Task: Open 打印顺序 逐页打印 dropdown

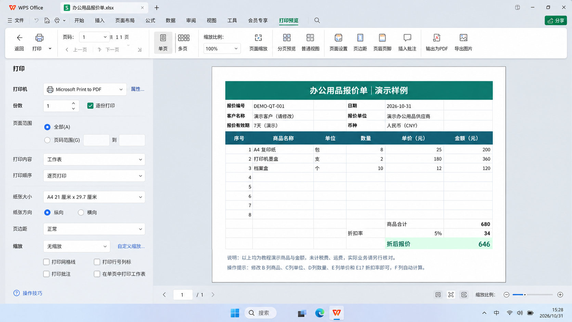Action: click(x=94, y=176)
